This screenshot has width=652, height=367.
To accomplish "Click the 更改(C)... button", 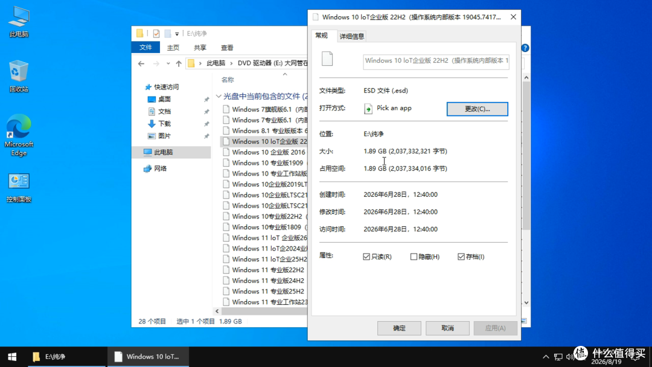I will 478,109.
